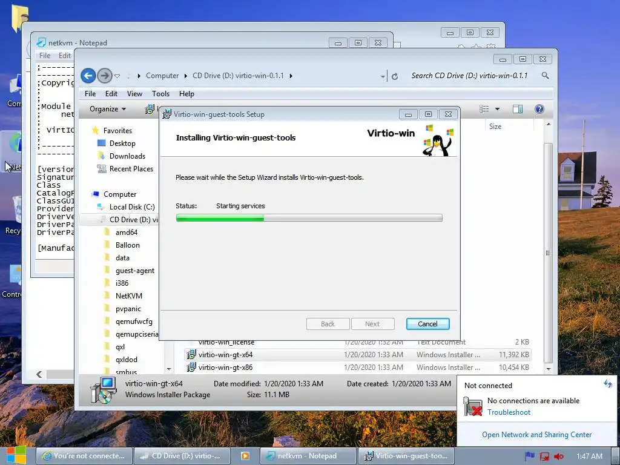Toggle the preview pane icon
Viewport: 620px width, 465px height.
click(x=518, y=109)
